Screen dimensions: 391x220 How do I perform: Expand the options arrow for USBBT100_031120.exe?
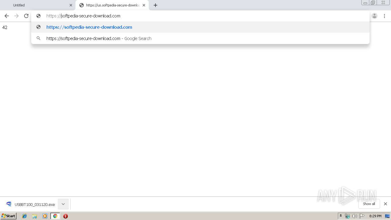63,204
